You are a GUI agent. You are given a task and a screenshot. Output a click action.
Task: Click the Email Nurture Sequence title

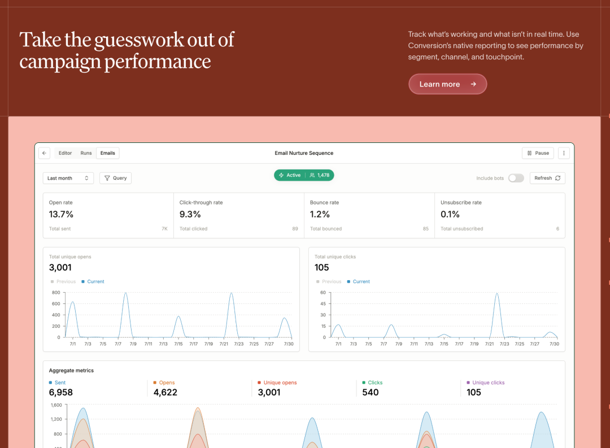(x=304, y=153)
